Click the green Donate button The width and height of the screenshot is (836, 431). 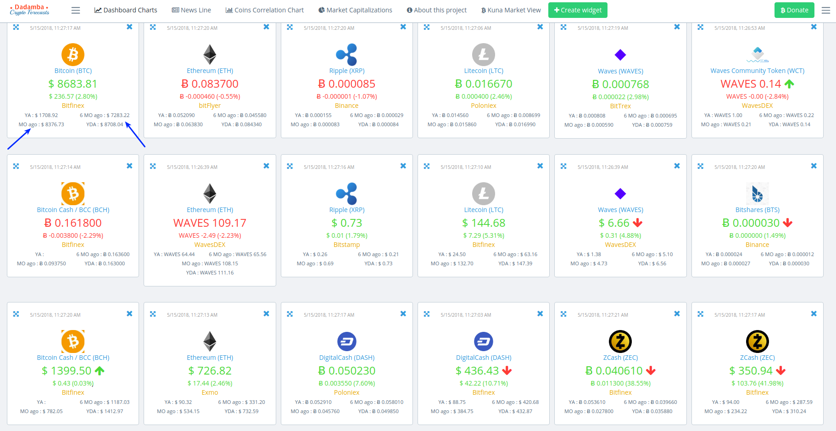coord(794,10)
